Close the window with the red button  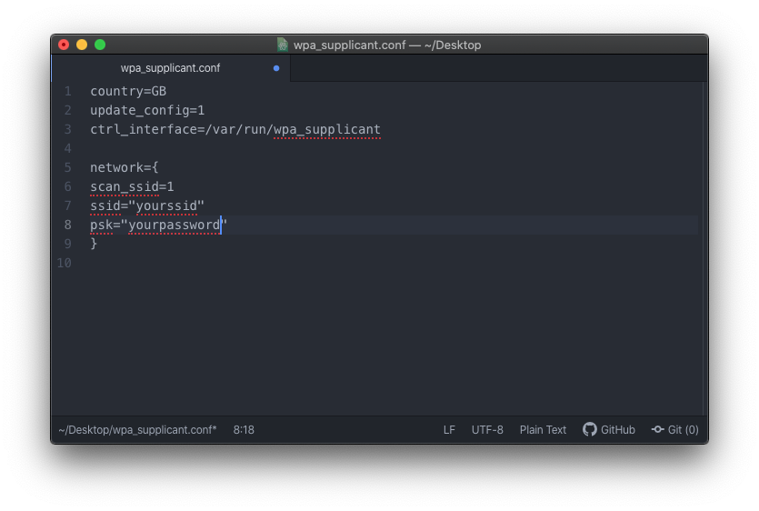(x=64, y=45)
